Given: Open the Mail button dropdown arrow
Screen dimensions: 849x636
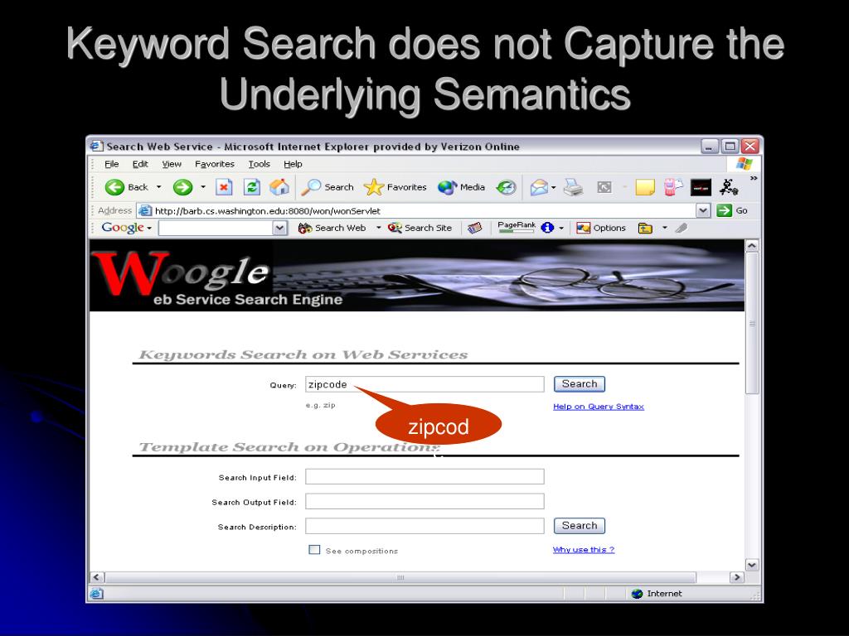Looking at the screenshot, I should coord(554,188).
